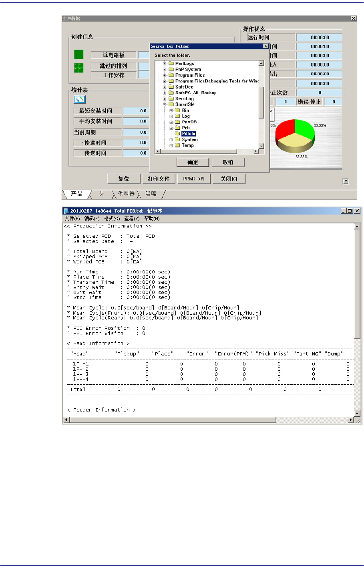Open the 文件(F) menu in Notepad

[x=72, y=219]
